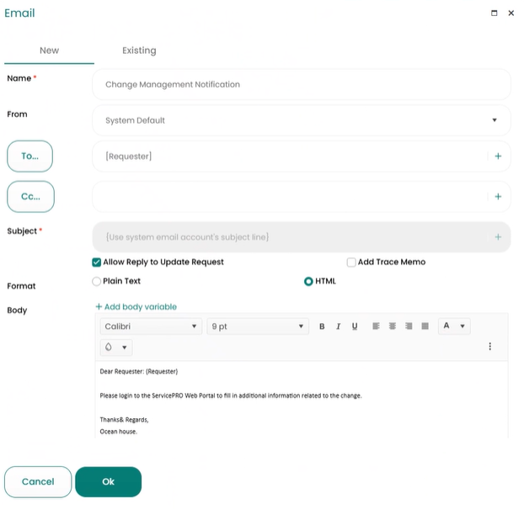The image size is (524, 509).
Task: Uncheck Allow Reply to Update Request
Action: pyautogui.click(x=97, y=262)
